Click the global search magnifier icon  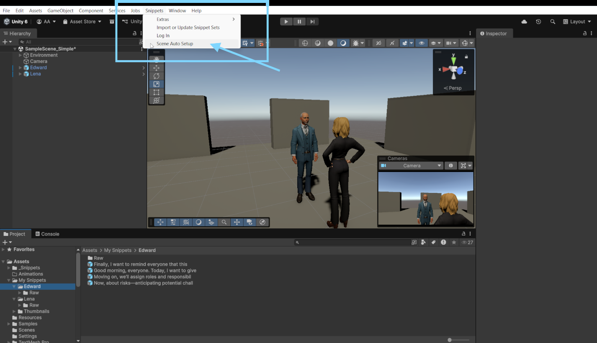coord(553,22)
